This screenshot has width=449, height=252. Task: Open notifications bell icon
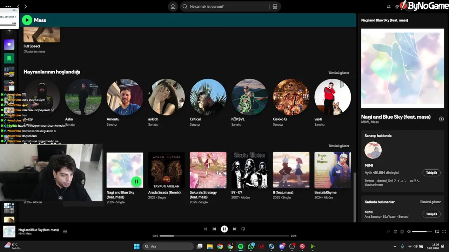(389, 6)
